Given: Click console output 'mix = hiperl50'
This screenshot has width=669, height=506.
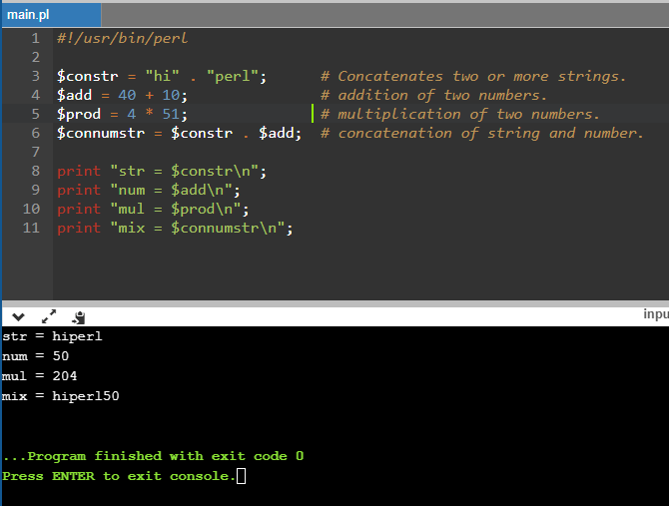Looking at the screenshot, I should pyautogui.click(x=61, y=396).
